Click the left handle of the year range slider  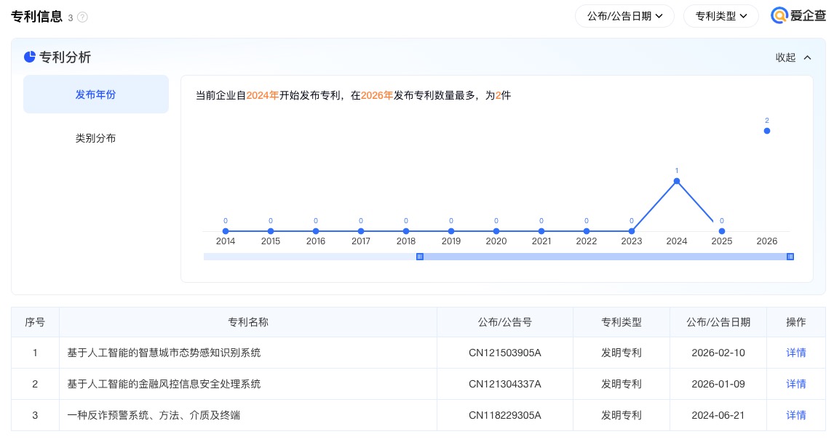coord(420,257)
